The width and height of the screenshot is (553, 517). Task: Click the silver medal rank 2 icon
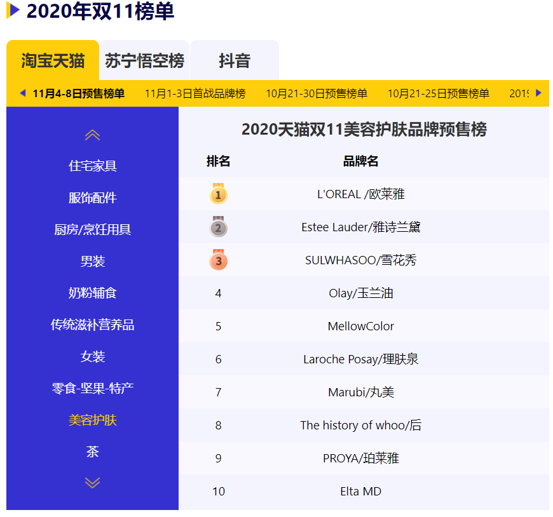218,227
